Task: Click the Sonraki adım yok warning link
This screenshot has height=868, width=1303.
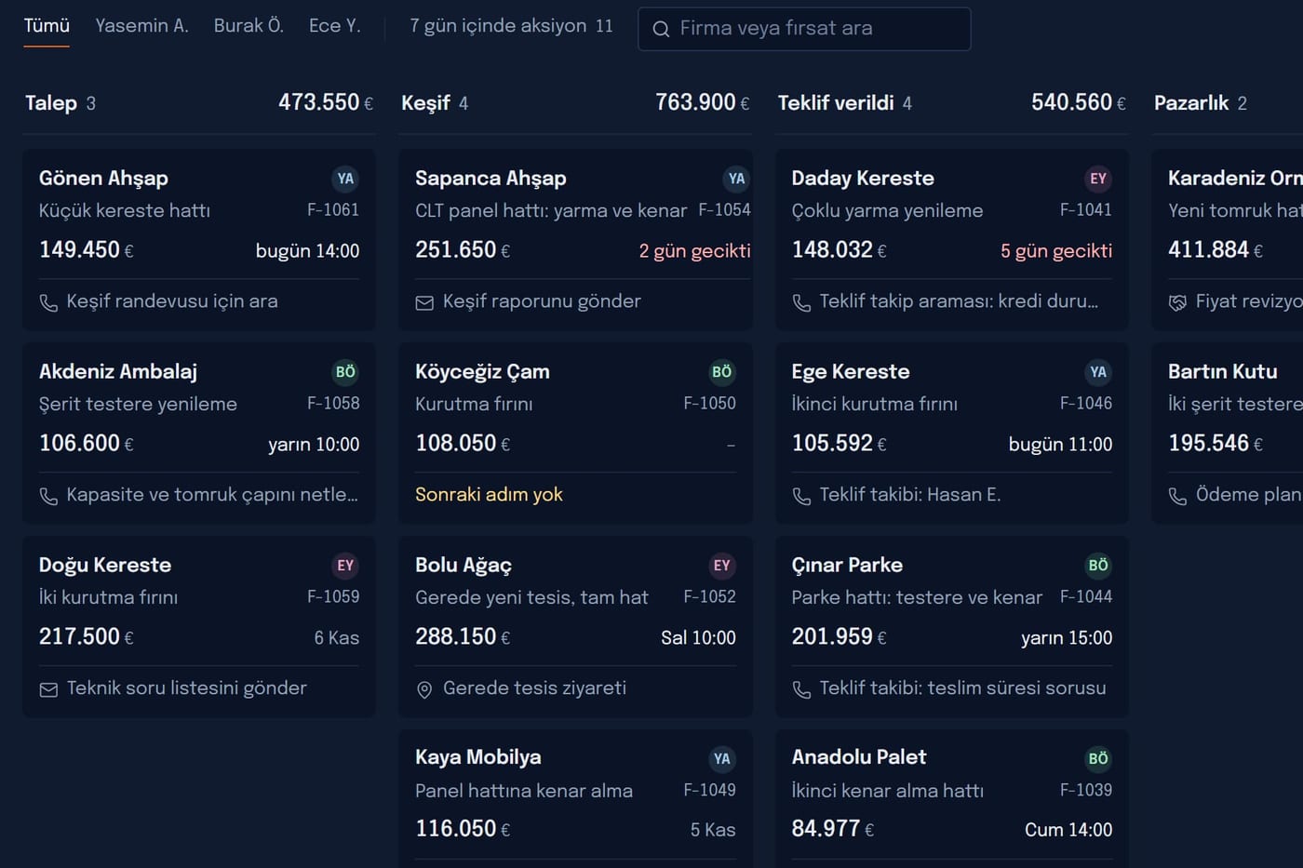Action: (x=489, y=495)
